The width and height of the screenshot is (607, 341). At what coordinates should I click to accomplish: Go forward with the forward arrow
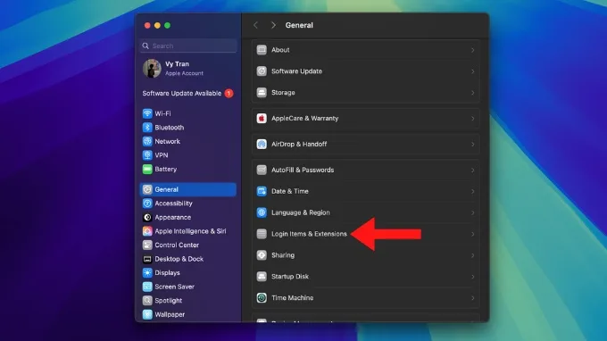tap(273, 25)
